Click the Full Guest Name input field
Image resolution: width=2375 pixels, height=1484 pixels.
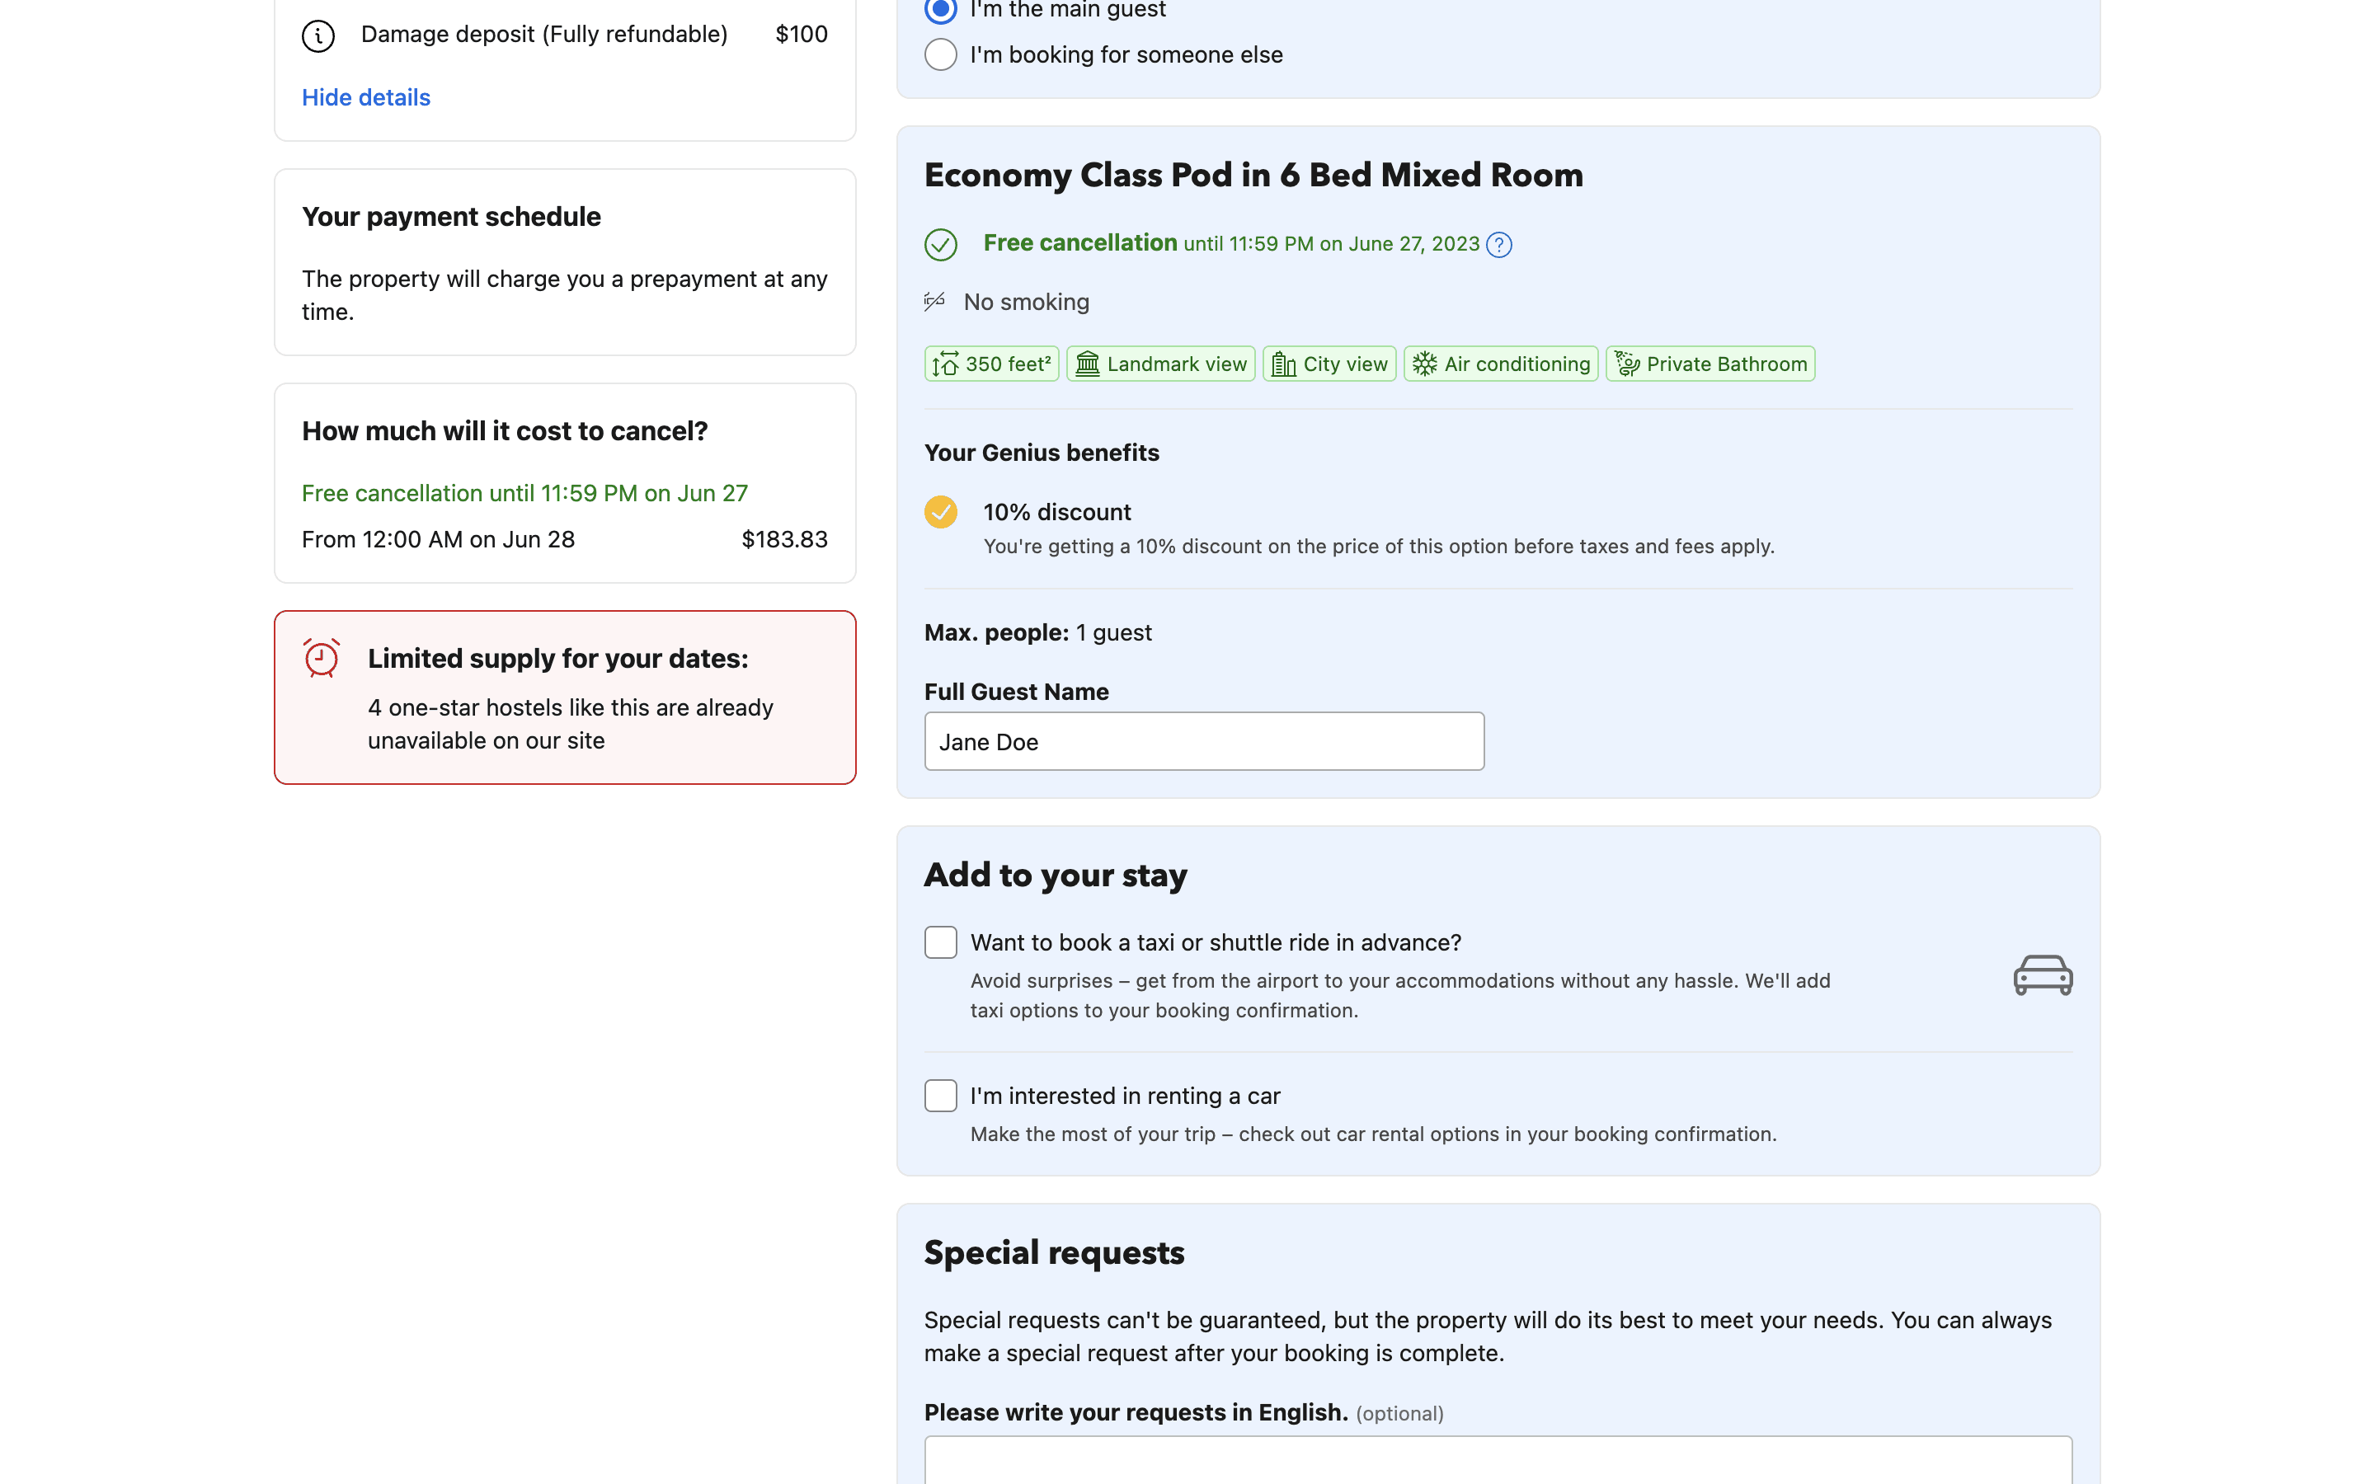click(x=1203, y=742)
